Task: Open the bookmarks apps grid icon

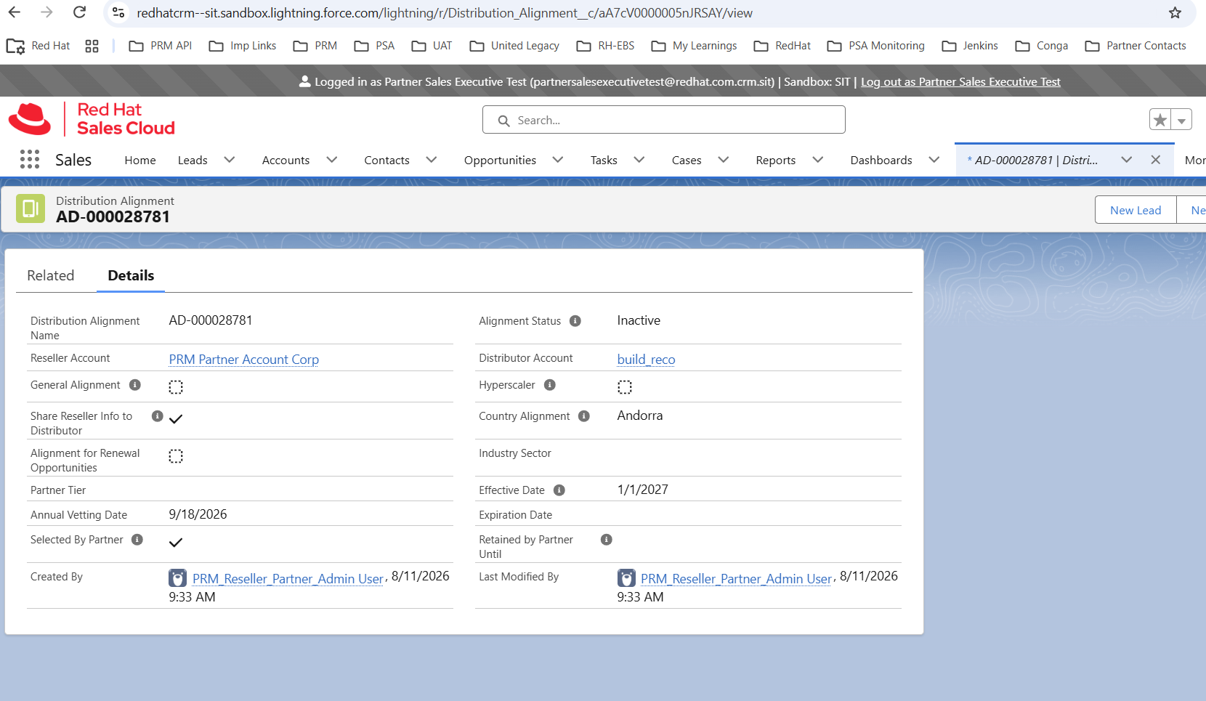Action: [x=92, y=46]
